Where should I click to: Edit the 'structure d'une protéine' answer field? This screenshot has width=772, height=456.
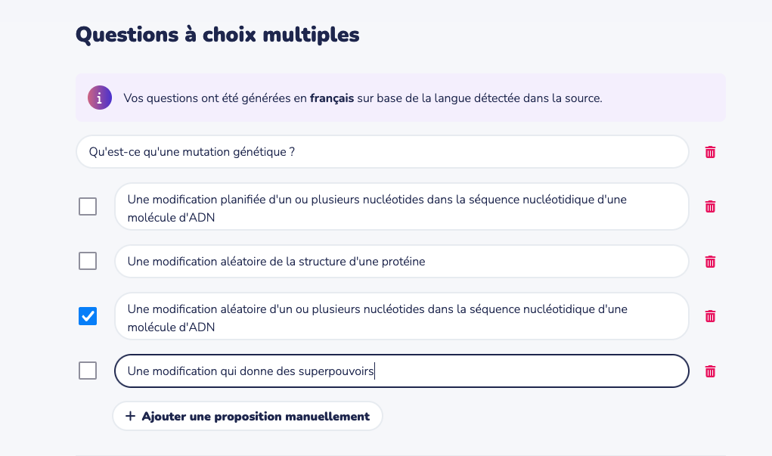tap(401, 262)
